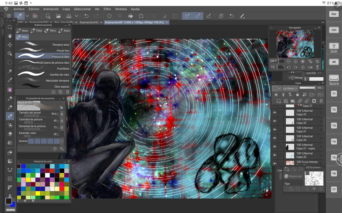Select the Fill bucket tool
The height and width of the screenshot is (213, 342).
(10, 153)
